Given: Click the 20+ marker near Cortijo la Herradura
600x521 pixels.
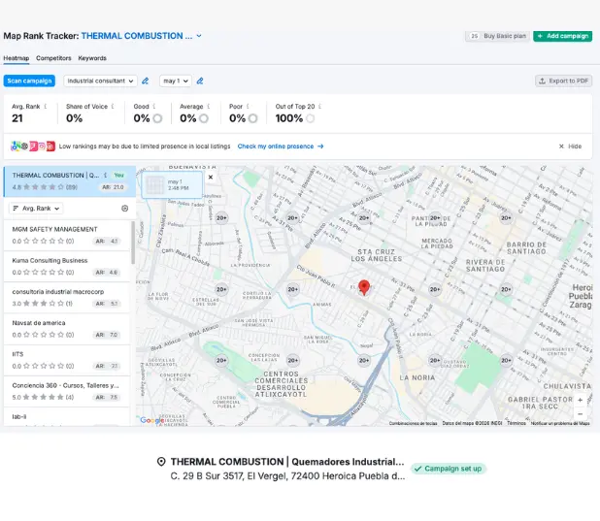Looking at the screenshot, I should 293,289.
